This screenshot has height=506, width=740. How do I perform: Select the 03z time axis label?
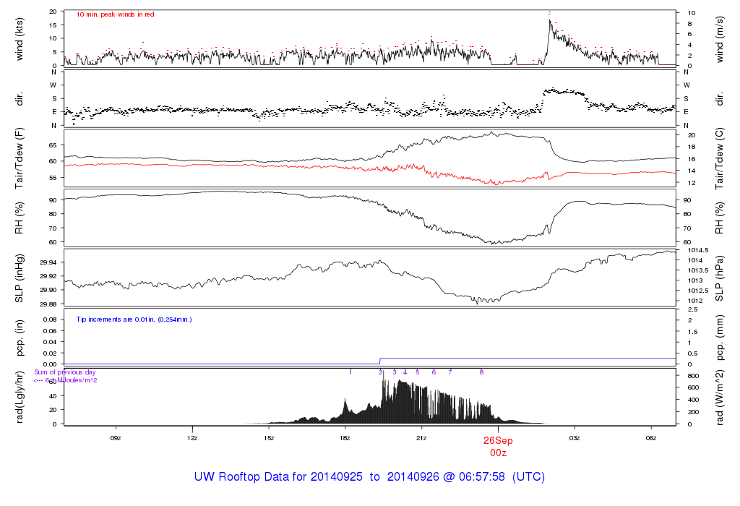click(575, 438)
